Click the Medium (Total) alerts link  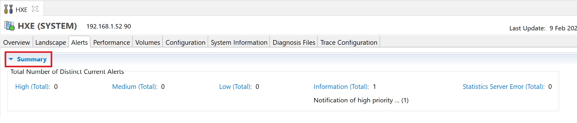135,87
